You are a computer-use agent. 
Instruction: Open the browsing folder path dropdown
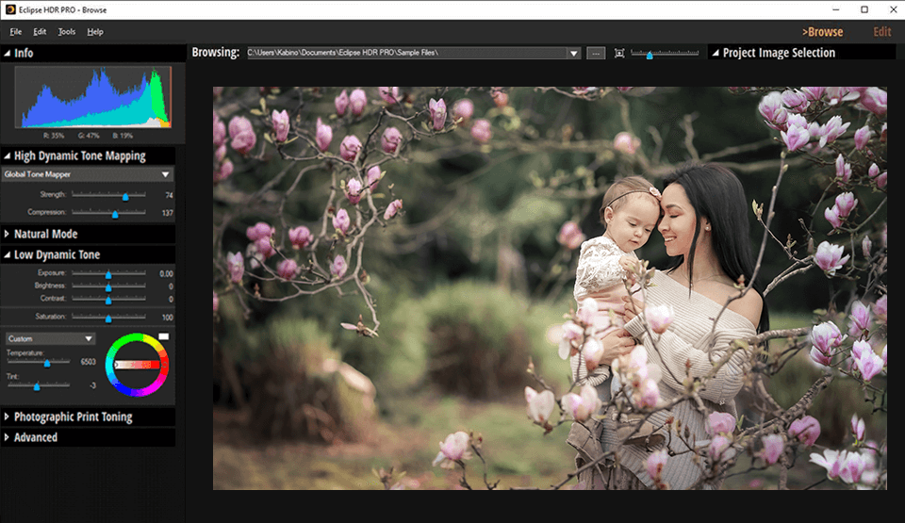point(573,54)
